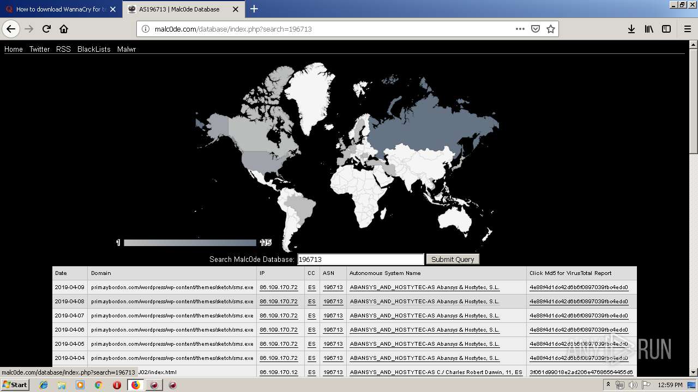Reload the current page
Viewport: 698px width, 392px height.
click(x=46, y=29)
